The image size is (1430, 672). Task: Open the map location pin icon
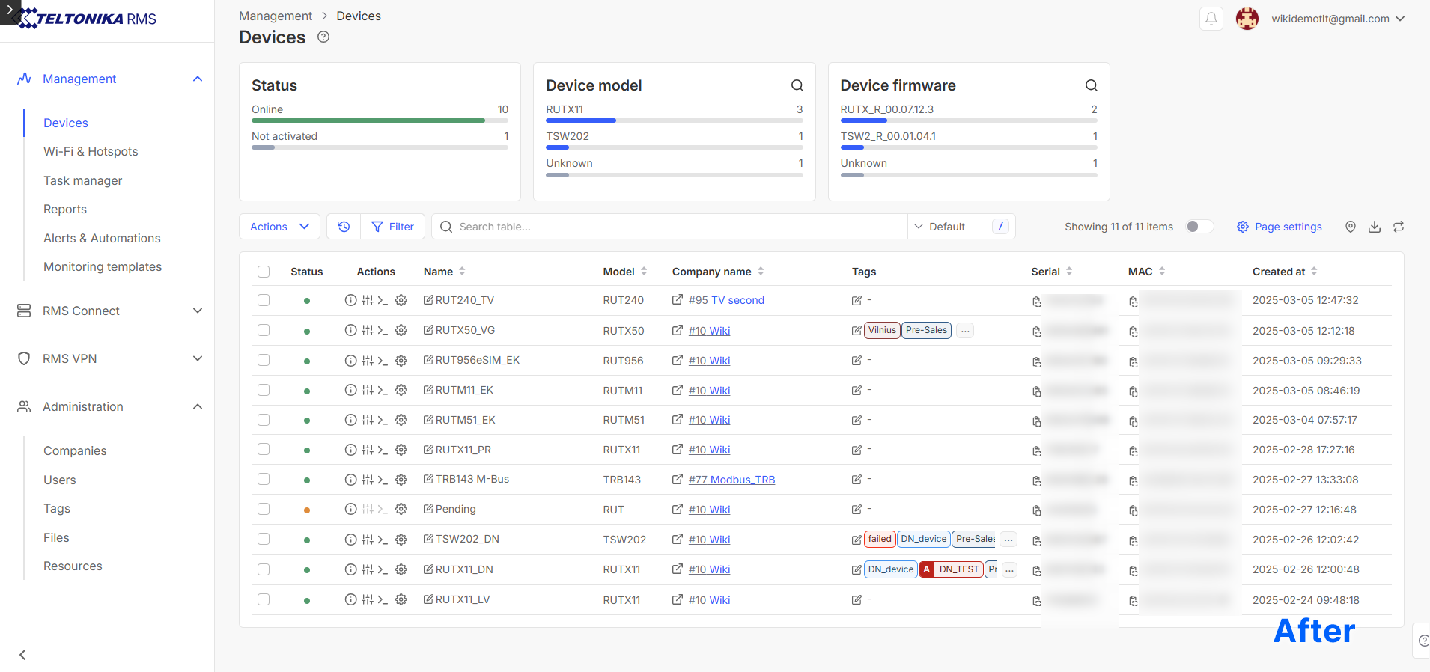coord(1350,227)
